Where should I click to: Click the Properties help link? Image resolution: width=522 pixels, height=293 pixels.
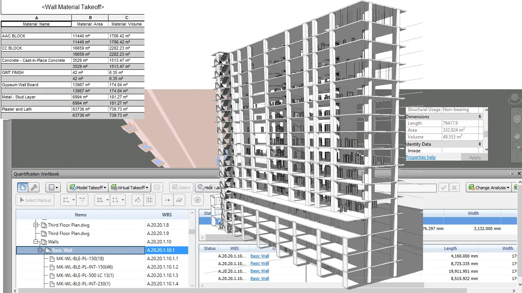[x=421, y=157]
